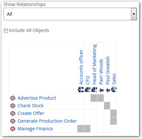The width and height of the screenshot is (142, 139).
Task: Click the CFO role icon
Action: pos(87,90)
